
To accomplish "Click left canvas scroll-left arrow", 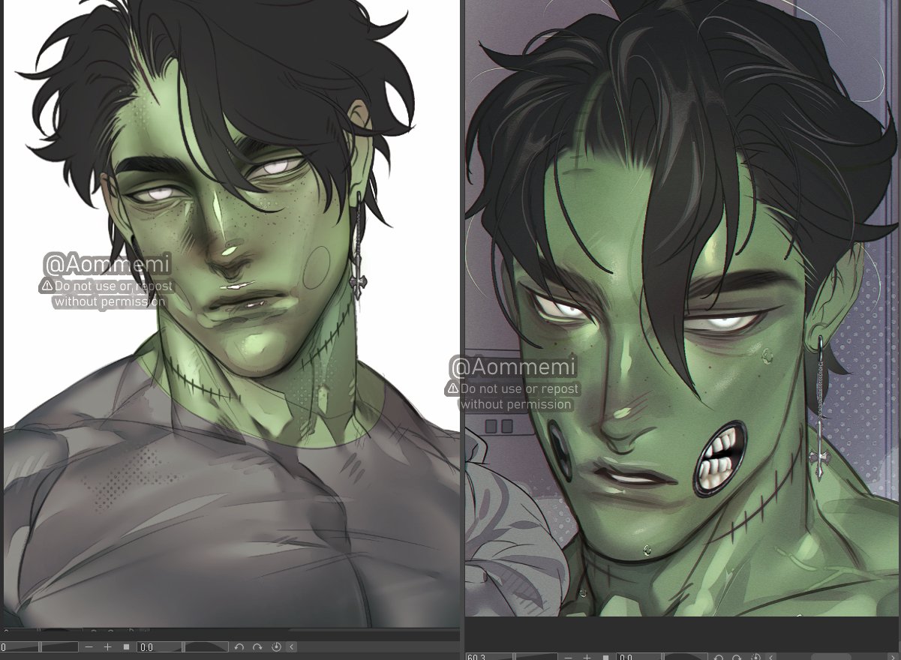I will (x=292, y=646).
